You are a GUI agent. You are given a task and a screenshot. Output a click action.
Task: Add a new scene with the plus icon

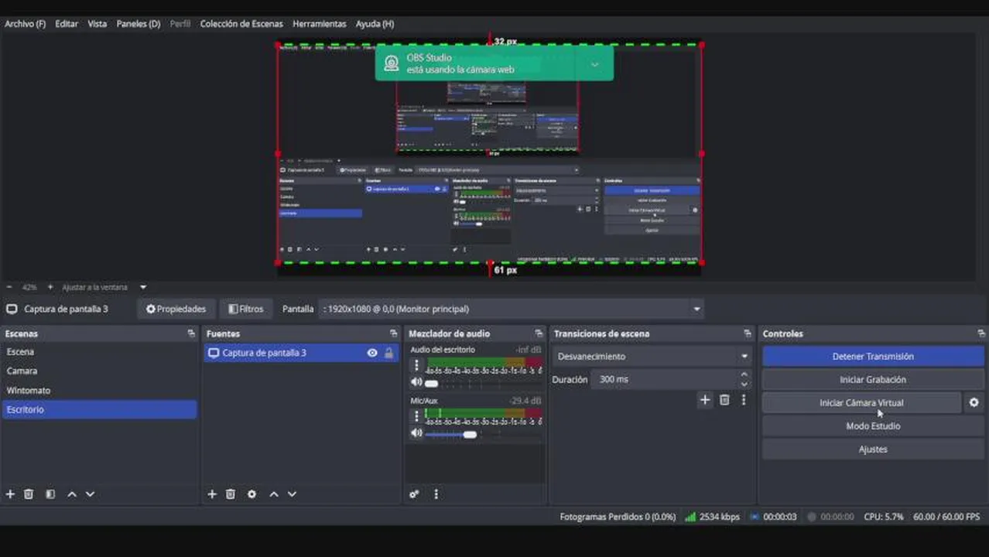click(x=10, y=494)
